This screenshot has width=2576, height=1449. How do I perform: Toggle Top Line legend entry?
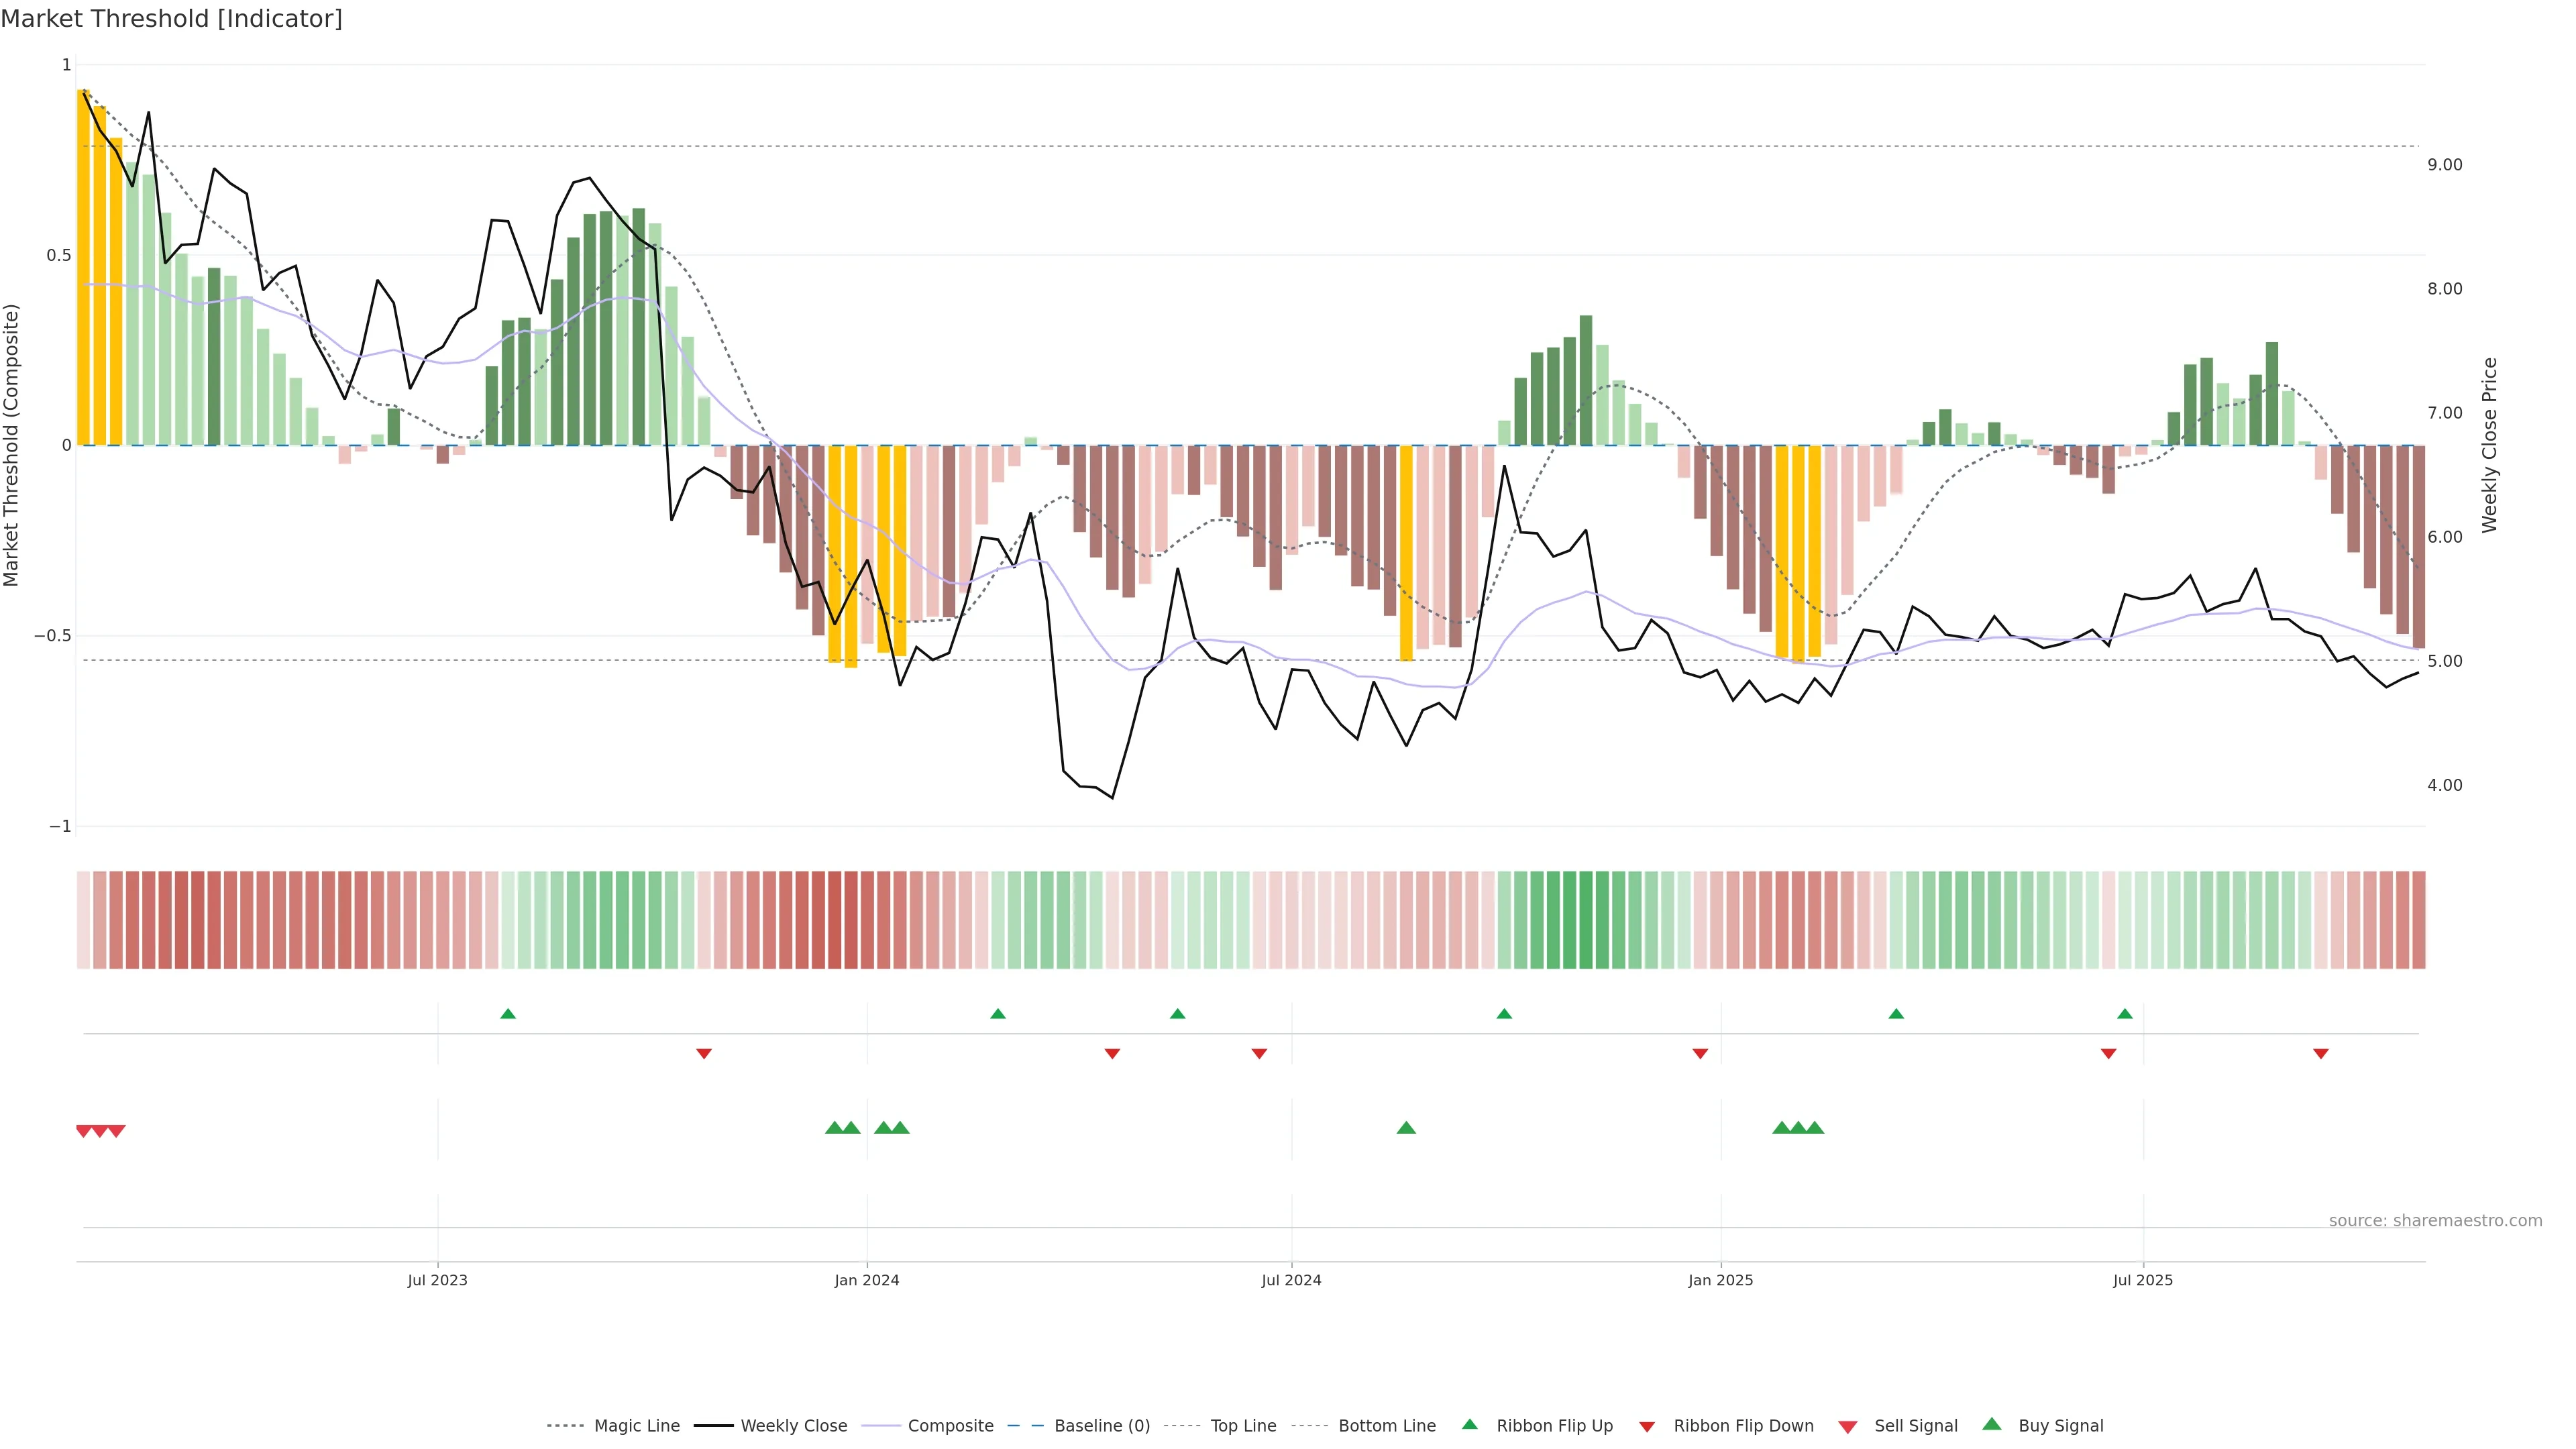[1243, 1426]
